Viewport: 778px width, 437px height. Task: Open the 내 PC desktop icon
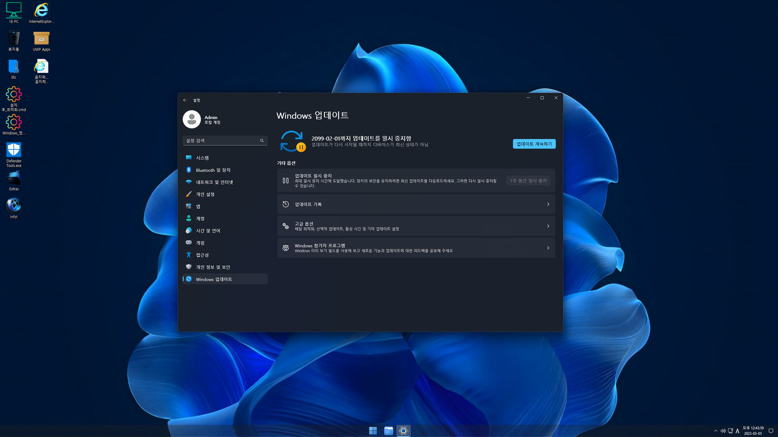[x=14, y=12]
